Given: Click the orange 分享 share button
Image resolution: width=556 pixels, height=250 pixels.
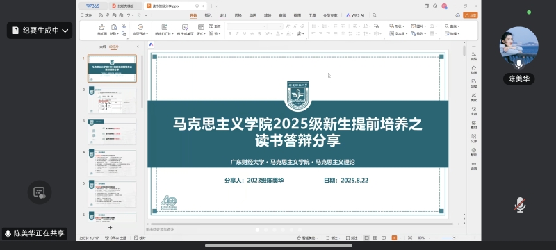Looking at the screenshot, I should (471, 15).
